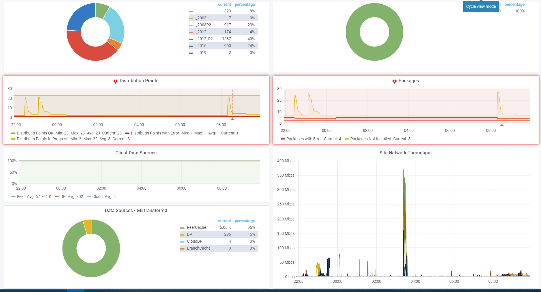
Task: Select the _2016 legend entry
Action: (x=201, y=46)
